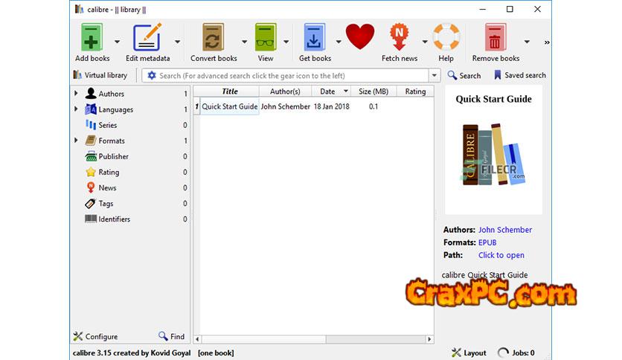This screenshot has width=622, height=360.
Task: Open the Help lifebuoy icon
Action: tap(446, 38)
